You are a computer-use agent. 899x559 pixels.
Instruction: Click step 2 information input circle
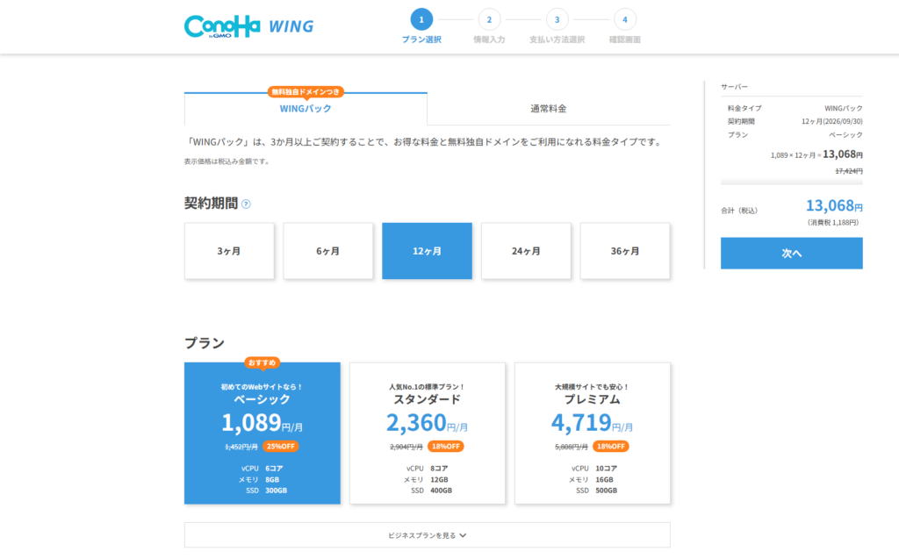(489, 19)
